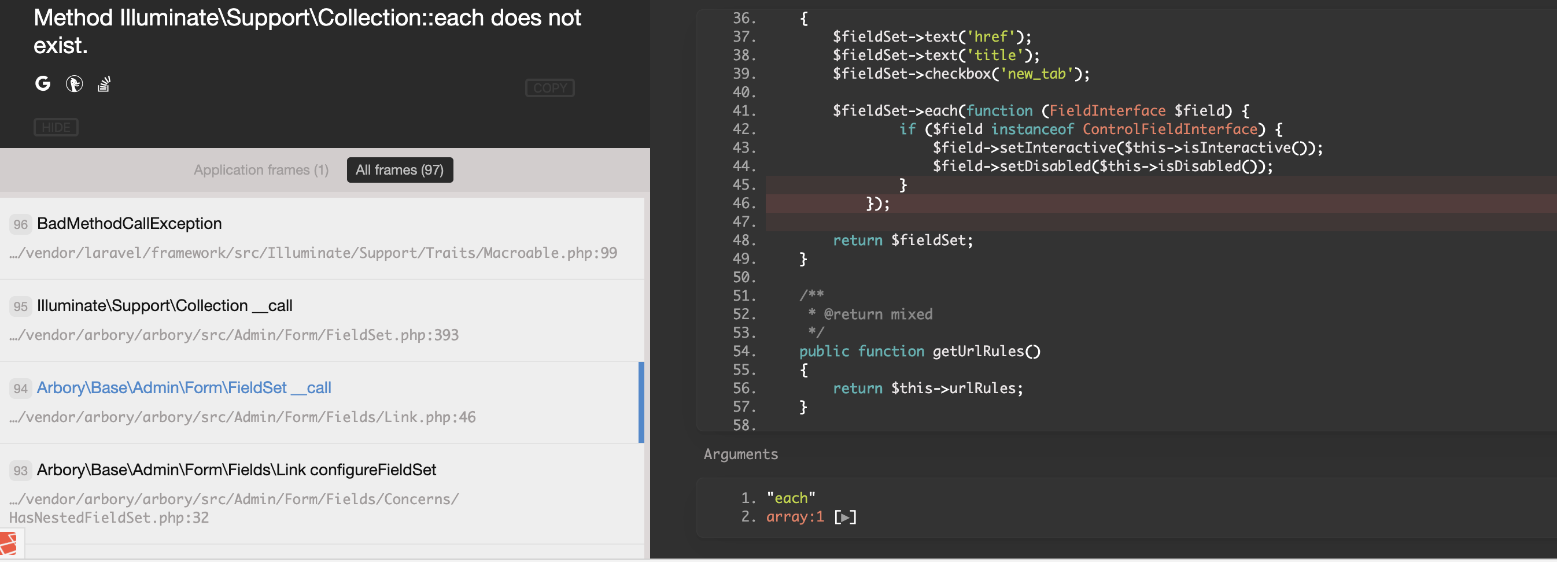Image resolution: width=1557 pixels, height=562 pixels.
Task: Switch to Application frames (1) tab
Action: pyautogui.click(x=261, y=170)
